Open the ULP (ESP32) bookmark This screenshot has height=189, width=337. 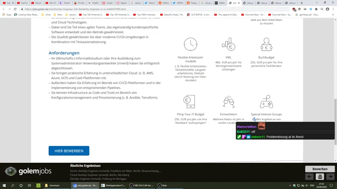coord(199,15)
